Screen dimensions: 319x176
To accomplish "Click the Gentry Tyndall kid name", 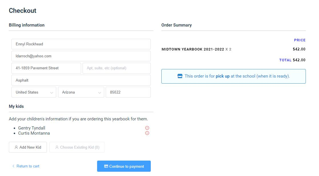I will (x=32, y=128).
